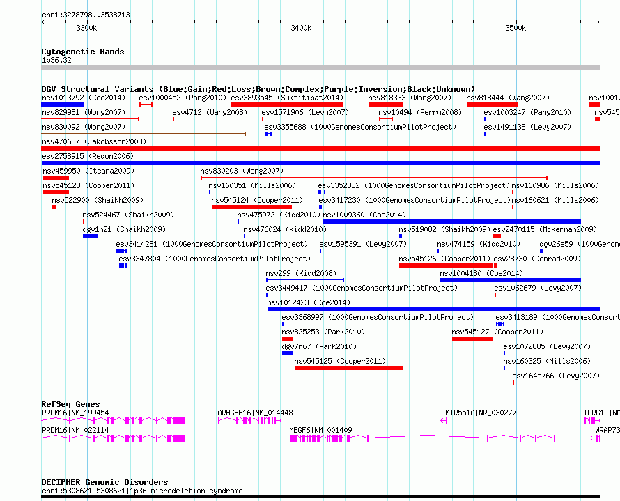Click ARHGEF16 gene exon structure glyph
620x501 pixels.
coord(249,421)
